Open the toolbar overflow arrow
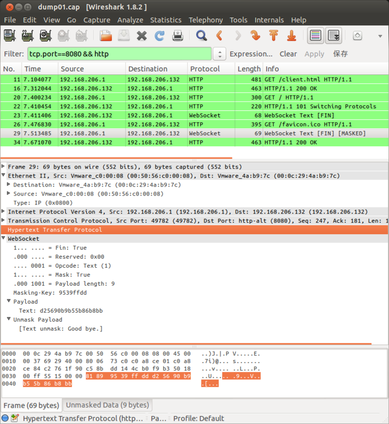This screenshot has width=389, height=424. point(380,36)
